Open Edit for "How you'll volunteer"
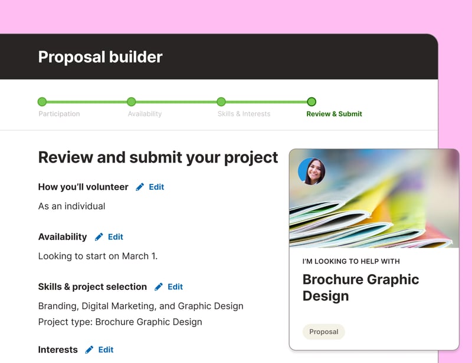472x363 pixels. 155,187
